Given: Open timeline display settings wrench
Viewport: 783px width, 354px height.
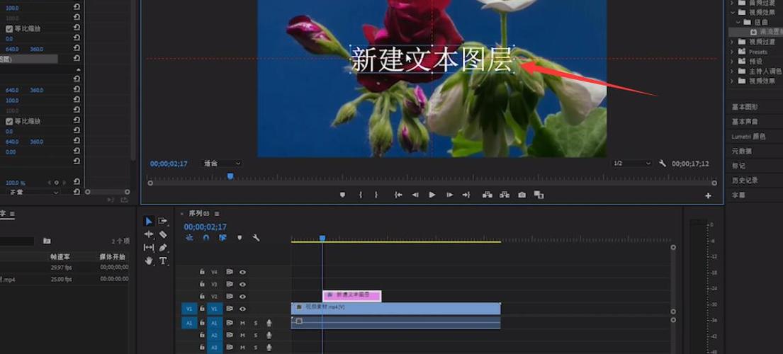Looking at the screenshot, I should coord(256,238).
